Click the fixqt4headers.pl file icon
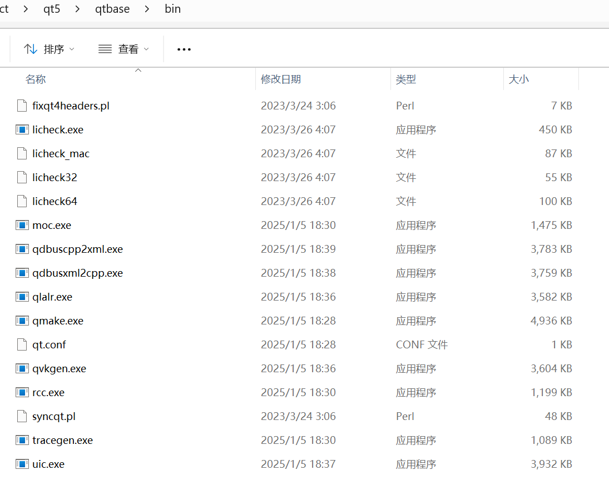Image resolution: width=609 pixels, height=490 pixels. pos(22,106)
